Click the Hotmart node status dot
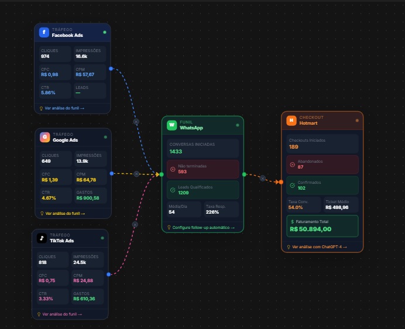This screenshot has width=405, height=329. (357, 121)
